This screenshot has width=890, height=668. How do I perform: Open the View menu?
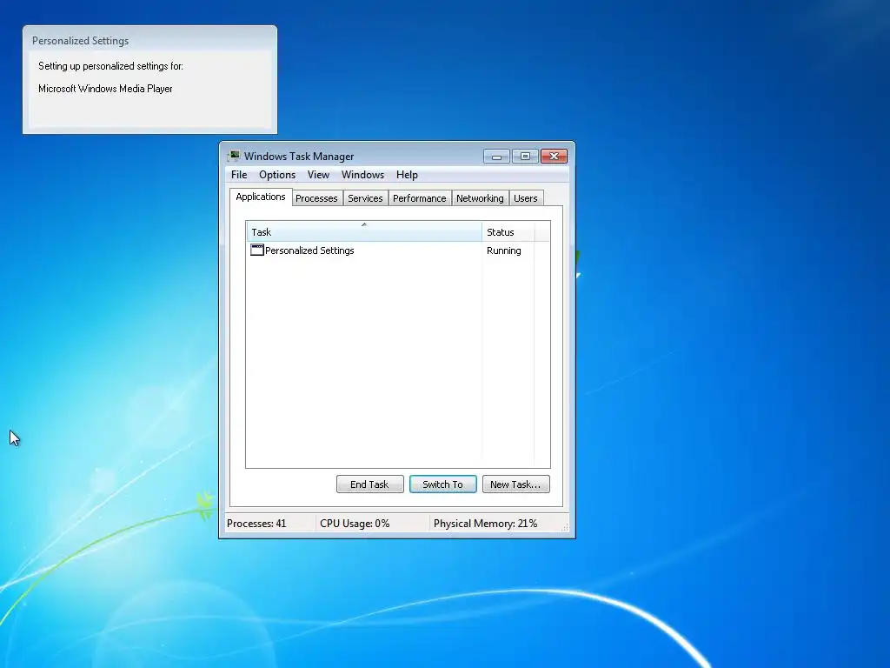(x=318, y=175)
